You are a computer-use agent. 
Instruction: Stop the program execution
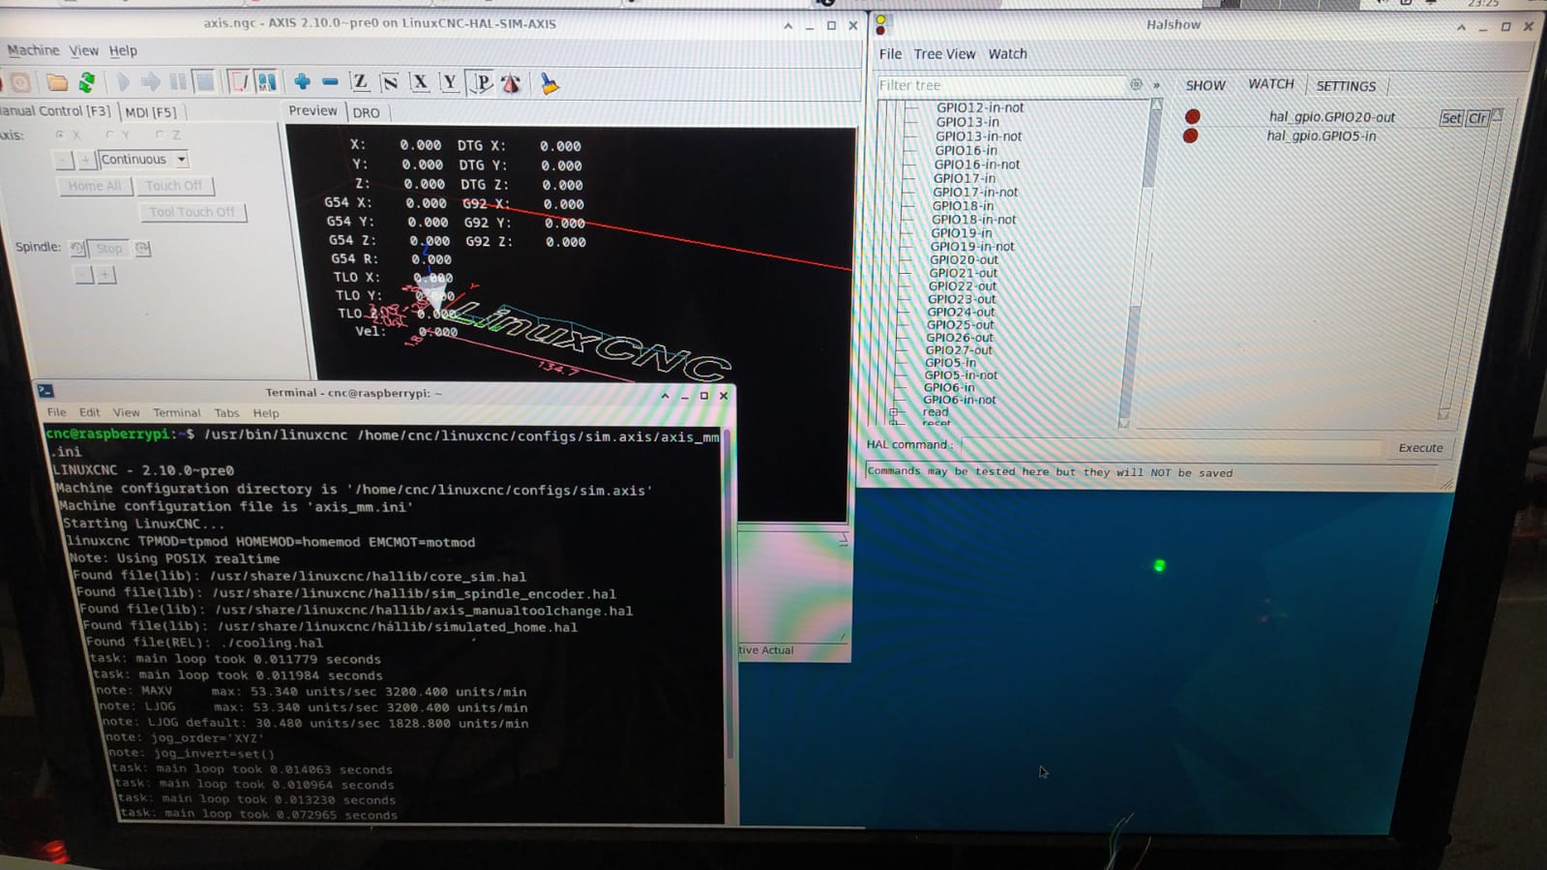[204, 83]
